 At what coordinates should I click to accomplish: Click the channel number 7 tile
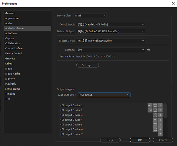160,134
